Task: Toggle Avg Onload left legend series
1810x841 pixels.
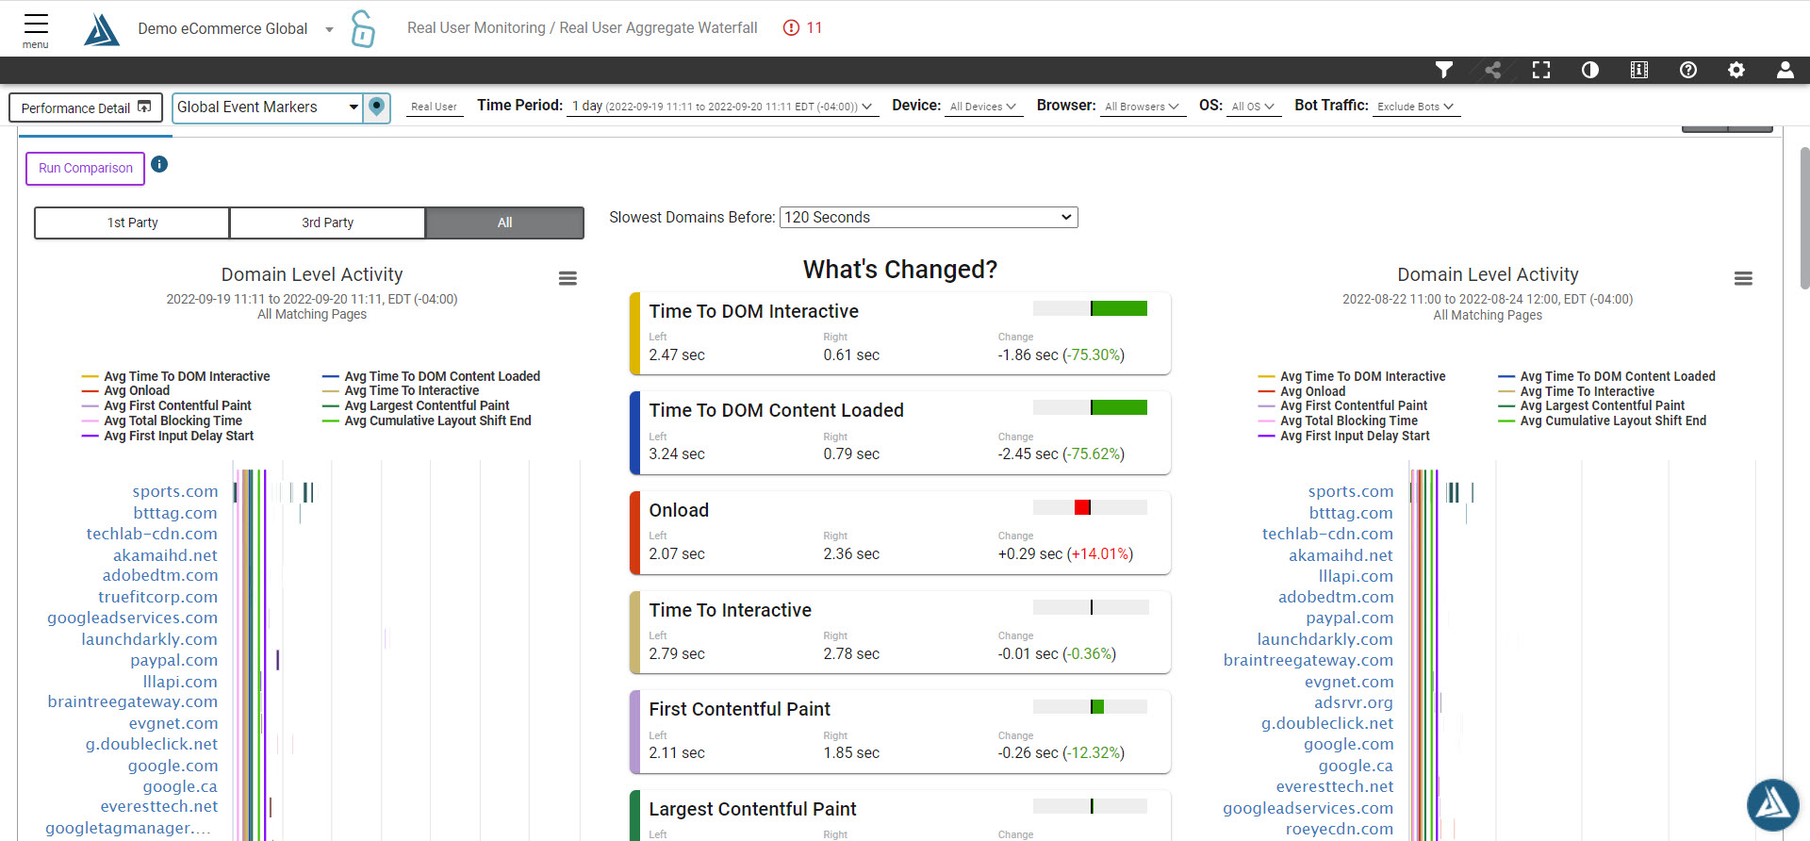Action: (x=126, y=390)
